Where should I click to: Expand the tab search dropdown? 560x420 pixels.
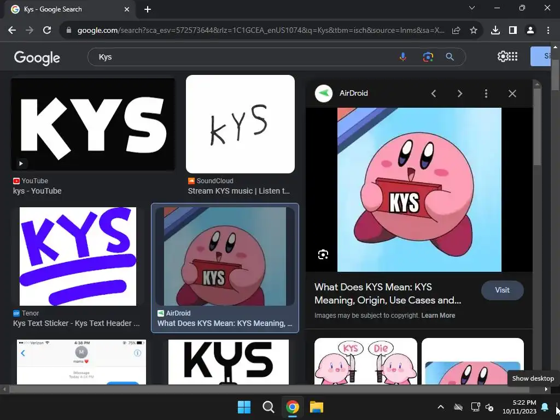tap(472, 8)
